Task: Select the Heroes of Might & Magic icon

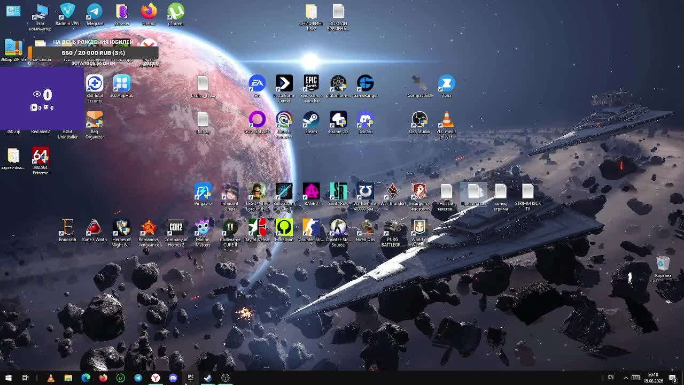Action: (x=122, y=233)
